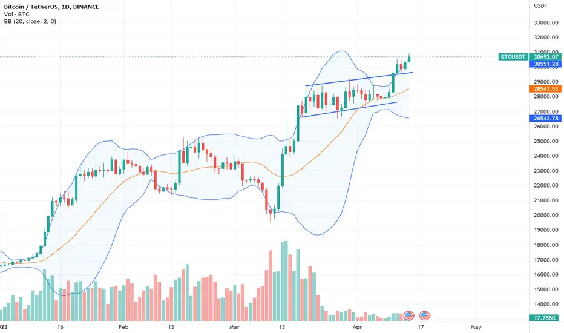This screenshot has width=564, height=333.
Task: Click the Apr date on the time axis
Action: point(357,327)
